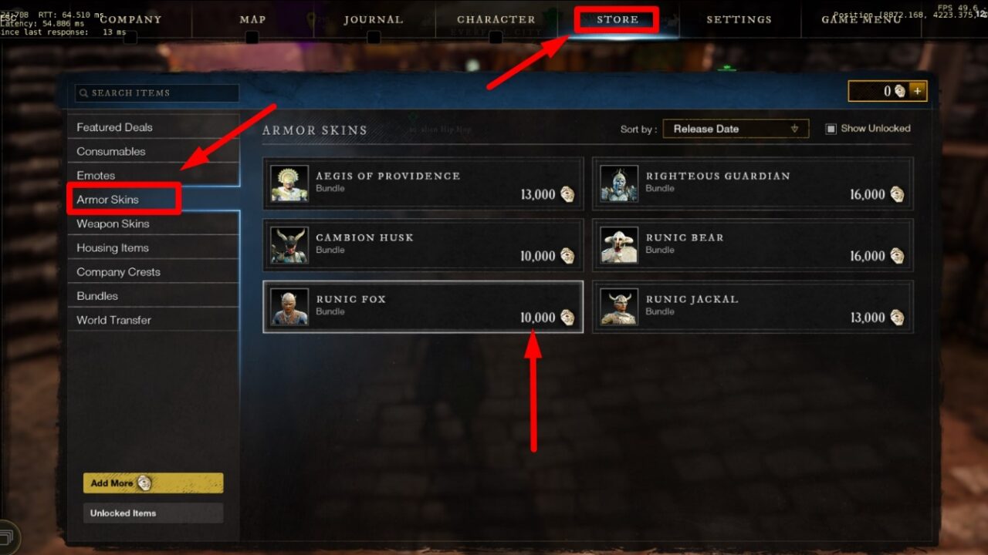Open the Settings tab
Screen dimensions: 988x555
(x=739, y=19)
